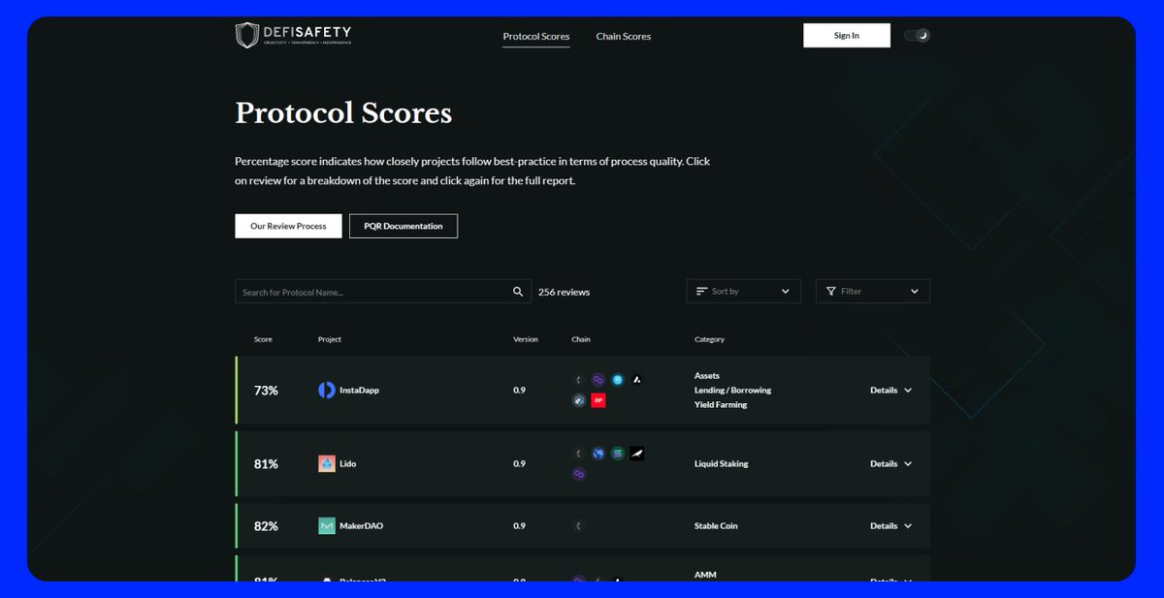
Task: Click the Lending / Borrowing category
Action: [x=732, y=391]
